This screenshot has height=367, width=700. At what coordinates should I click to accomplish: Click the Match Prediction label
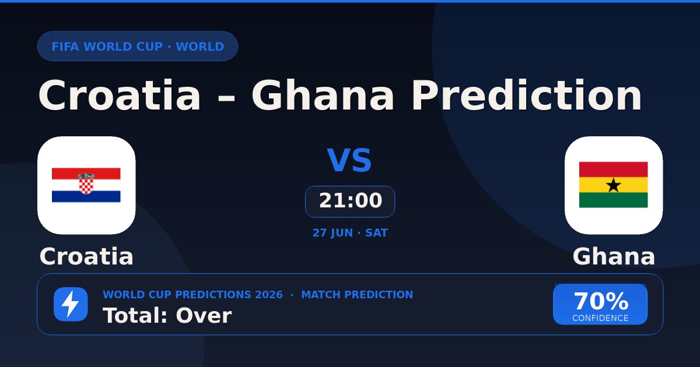click(357, 295)
